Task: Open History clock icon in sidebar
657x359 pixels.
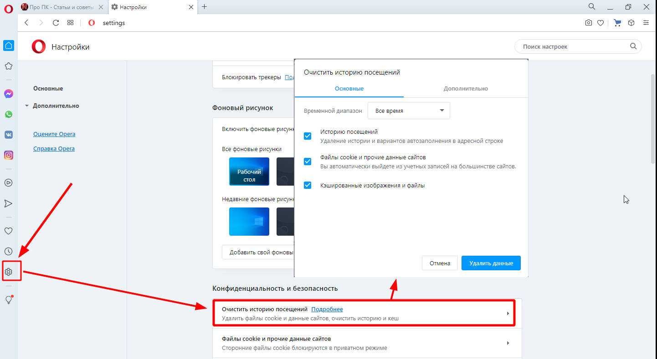Action: [8, 251]
